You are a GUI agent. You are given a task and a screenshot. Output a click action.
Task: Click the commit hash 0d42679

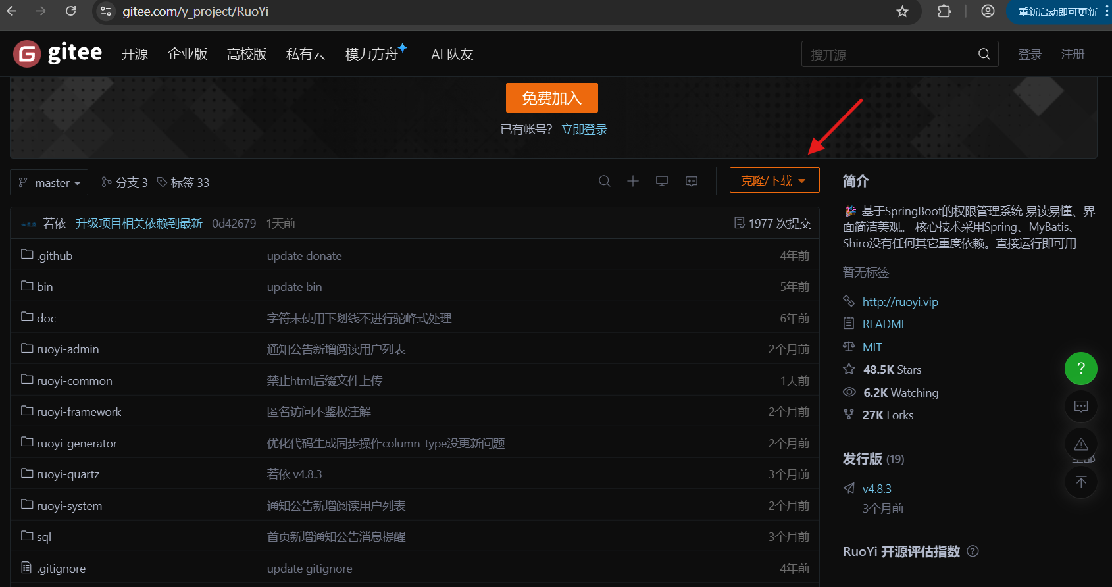click(234, 224)
